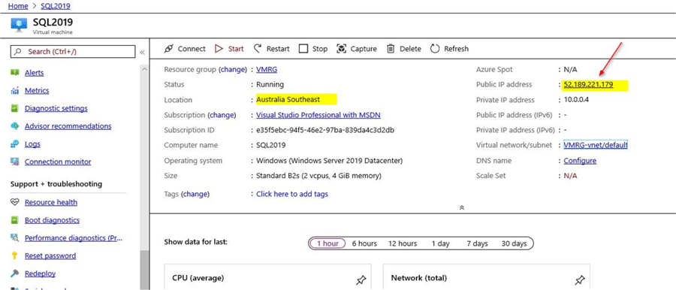The height and width of the screenshot is (290, 676).
Task: Open Visual Studio Professional with MSDN link
Action: tap(318, 115)
